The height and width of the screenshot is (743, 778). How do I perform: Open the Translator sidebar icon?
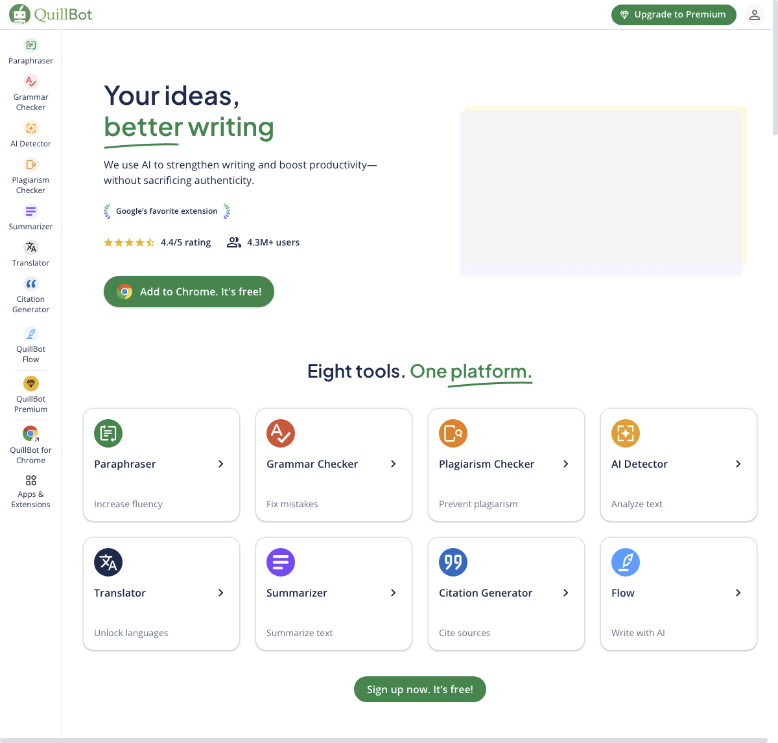[x=30, y=248]
